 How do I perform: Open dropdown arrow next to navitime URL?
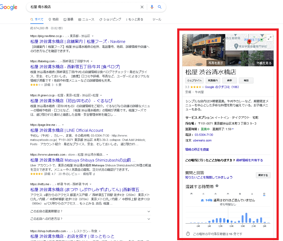93,36
